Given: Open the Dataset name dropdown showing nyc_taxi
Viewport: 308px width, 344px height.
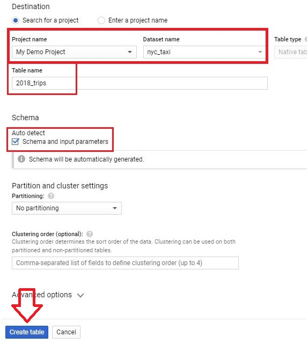Looking at the screenshot, I should 204,52.
